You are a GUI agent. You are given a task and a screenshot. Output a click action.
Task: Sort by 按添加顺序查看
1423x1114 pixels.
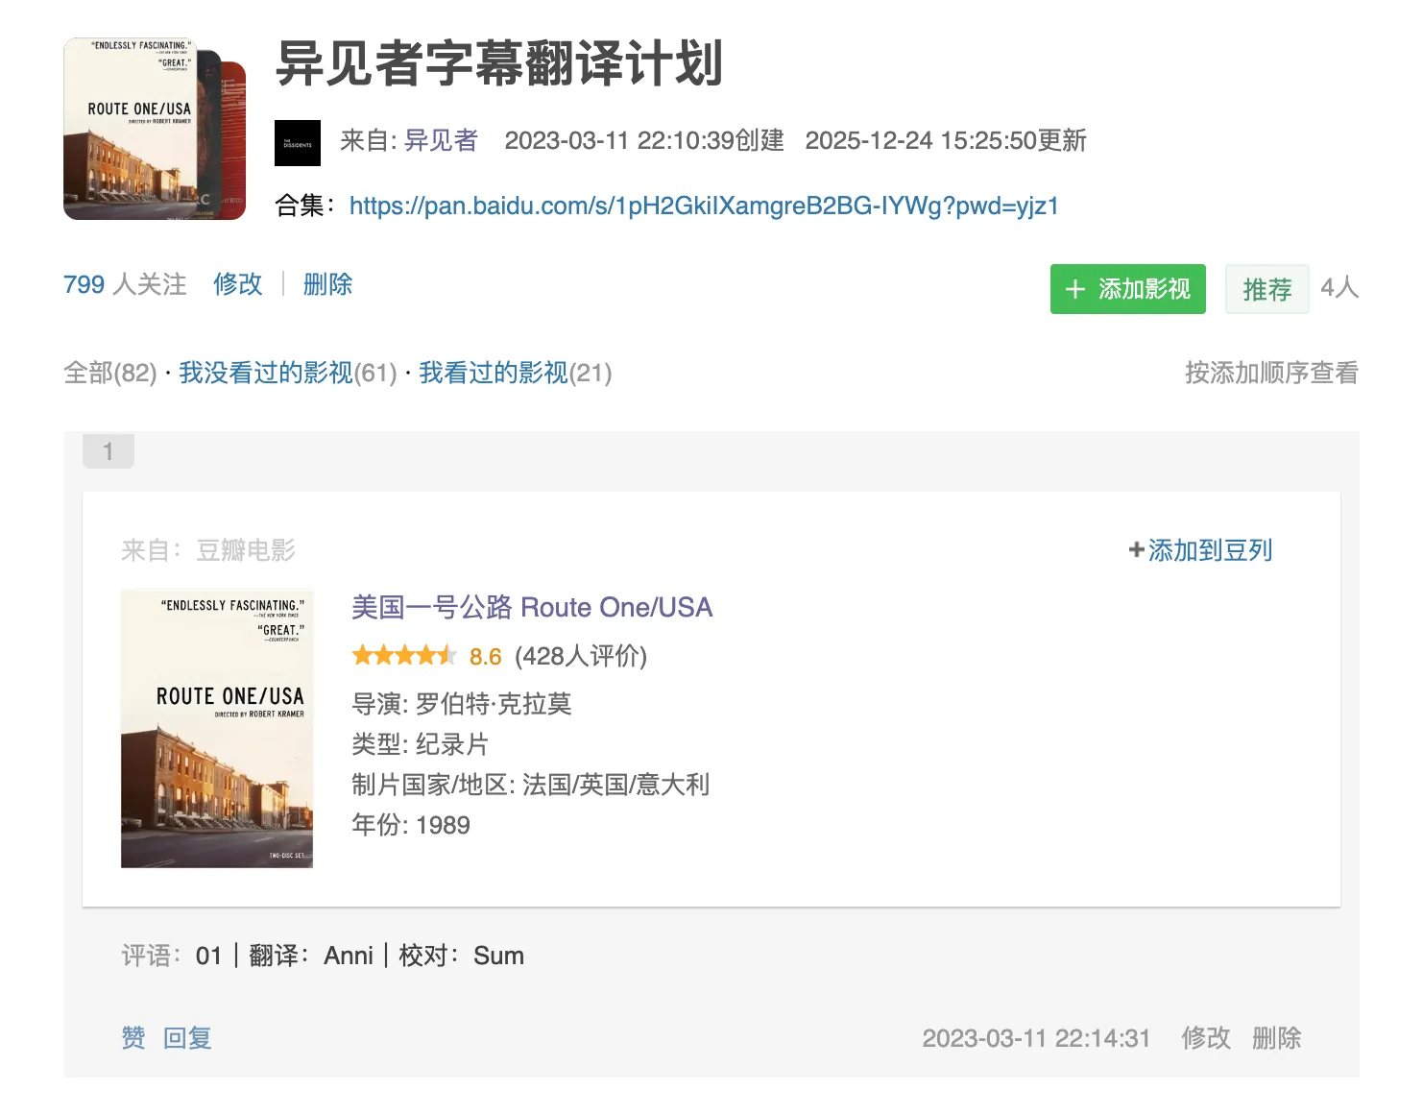coord(1270,374)
